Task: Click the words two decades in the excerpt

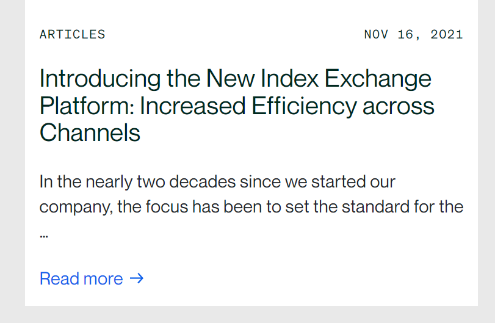Action: pyautogui.click(x=186, y=182)
